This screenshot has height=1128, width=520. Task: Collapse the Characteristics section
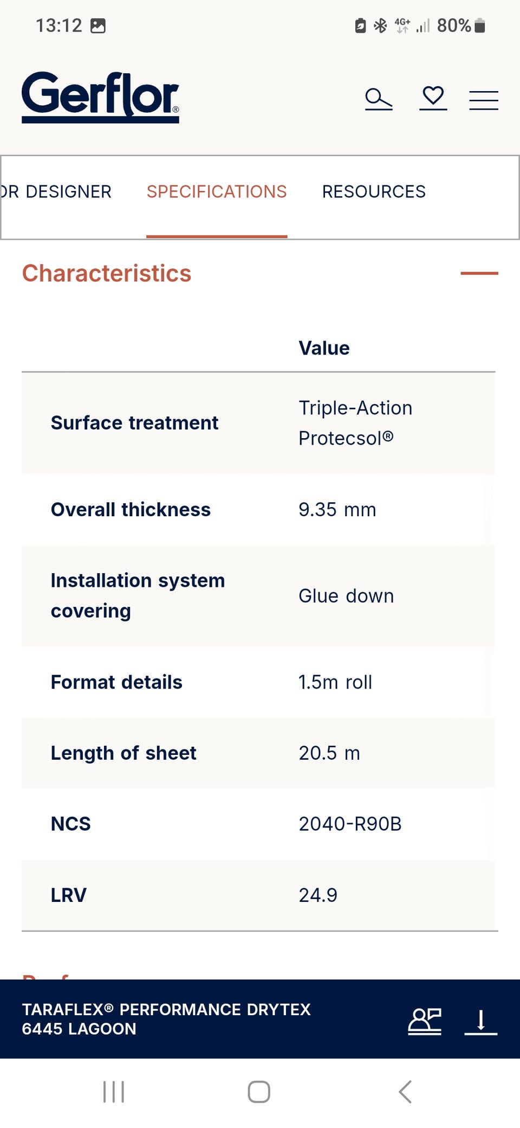coord(479,273)
